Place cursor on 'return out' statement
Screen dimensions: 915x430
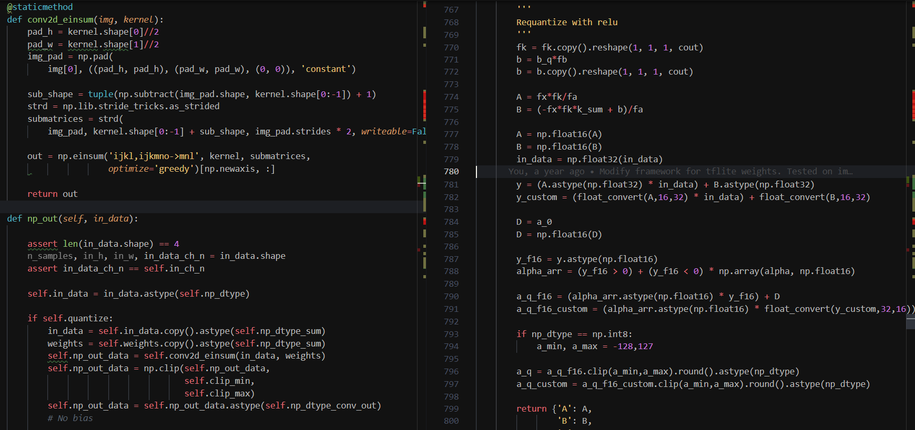coord(52,194)
